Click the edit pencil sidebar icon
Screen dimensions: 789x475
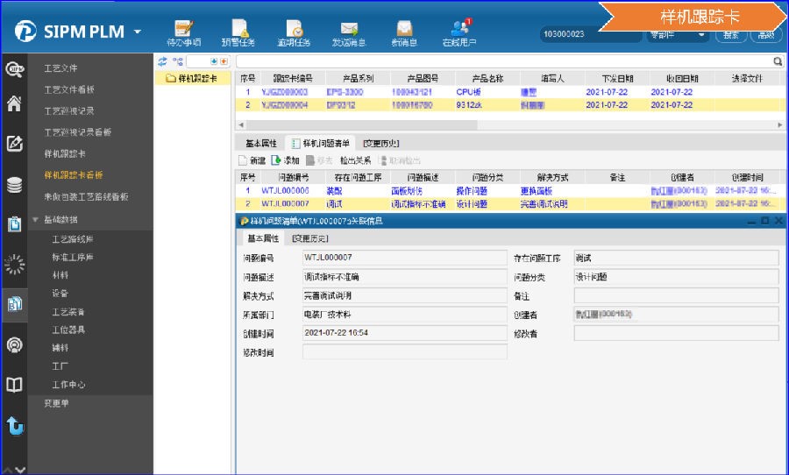14,145
